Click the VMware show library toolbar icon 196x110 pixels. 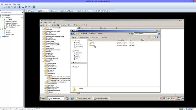(20, 7)
